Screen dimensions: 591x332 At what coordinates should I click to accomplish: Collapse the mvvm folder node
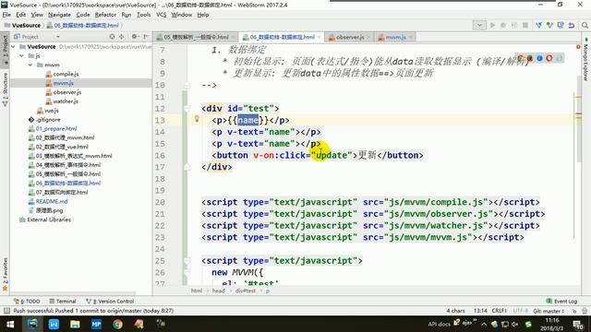[30, 65]
